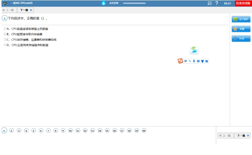Click the 89:31 countdown timer

227,3
